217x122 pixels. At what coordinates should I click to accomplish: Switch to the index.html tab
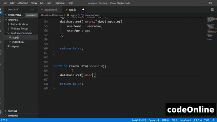[51, 9]
